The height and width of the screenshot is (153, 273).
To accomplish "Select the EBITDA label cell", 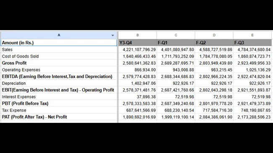I will [59, 76].
